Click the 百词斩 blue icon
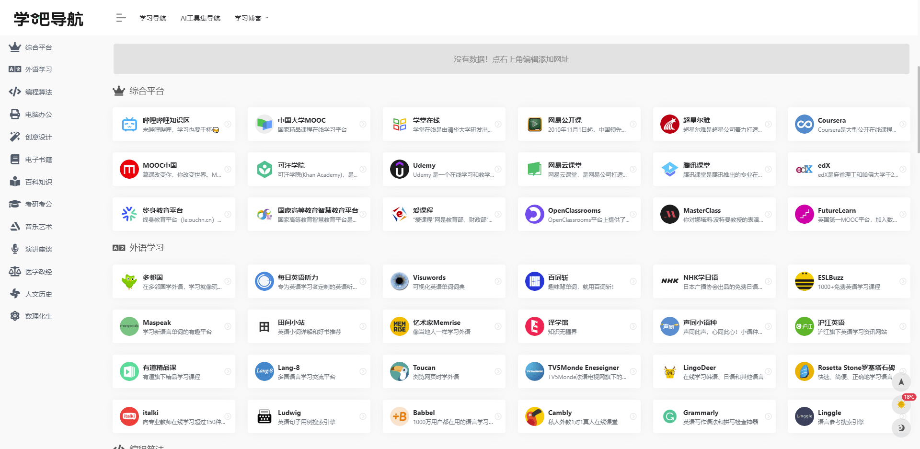The width and height of the screenshot is (920, 449). tap(535, 281)
